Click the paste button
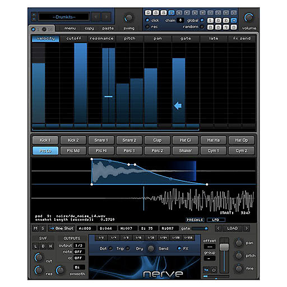Screen dimensions: 287x287 click(108, 29)
